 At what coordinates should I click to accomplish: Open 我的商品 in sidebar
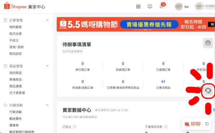pyautogui.click(x=16, y=73)
